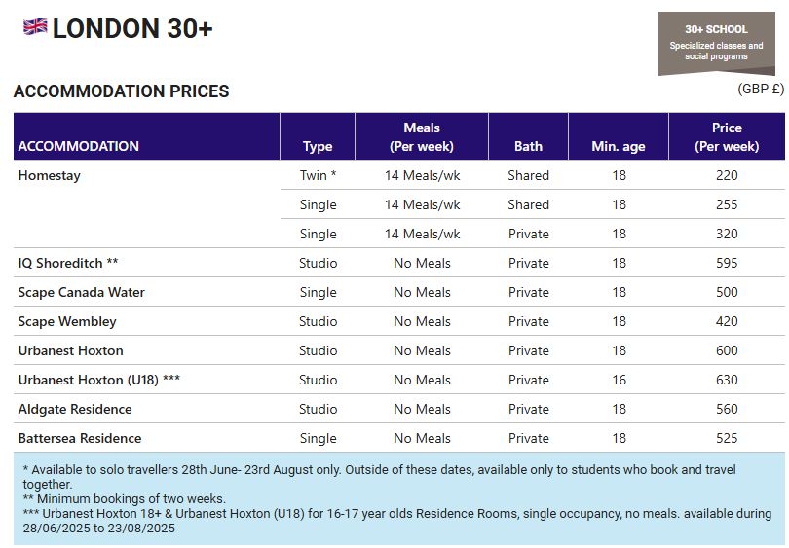Image resolution: width=789 pixels, height=548 pixels.
Task: Click Aldgate Residence entry
Action: tap(75, 409)
